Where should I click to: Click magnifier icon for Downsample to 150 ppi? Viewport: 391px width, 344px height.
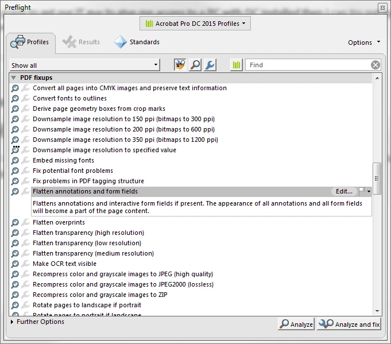(15, 119)
